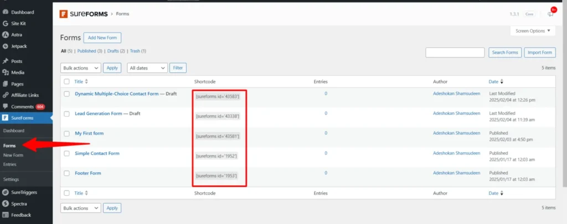This screenshot has width=567, height=224.
Task: Tick the select-all checkbox in the table footer
Action: click(x=66, y=193)
